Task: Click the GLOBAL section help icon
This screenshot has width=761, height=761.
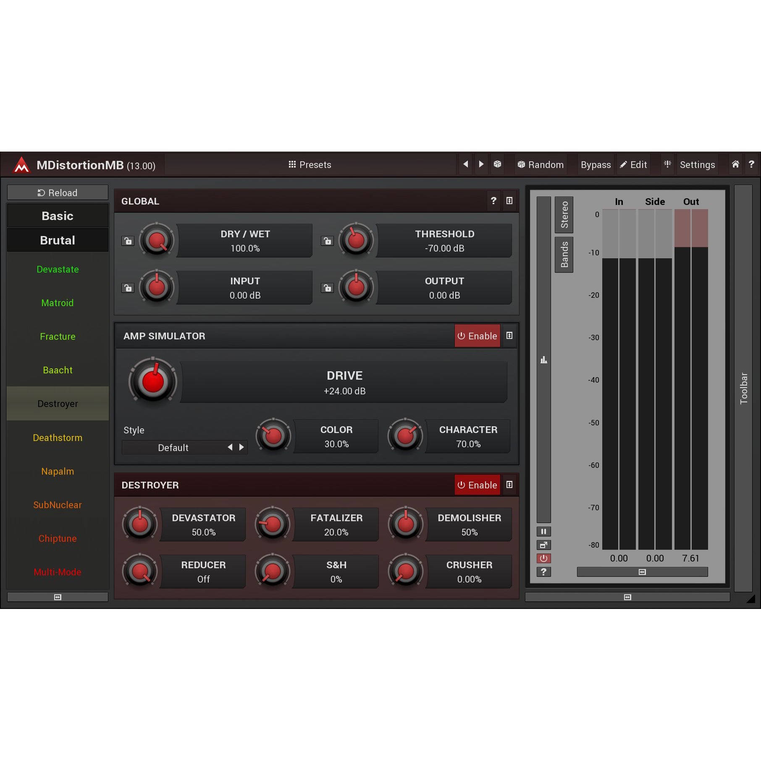Action: point(493,201)
